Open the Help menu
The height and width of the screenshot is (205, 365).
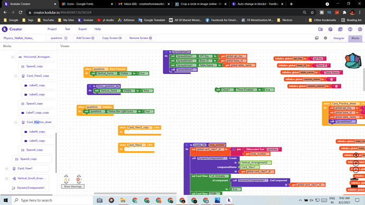(x=98, y=29)
